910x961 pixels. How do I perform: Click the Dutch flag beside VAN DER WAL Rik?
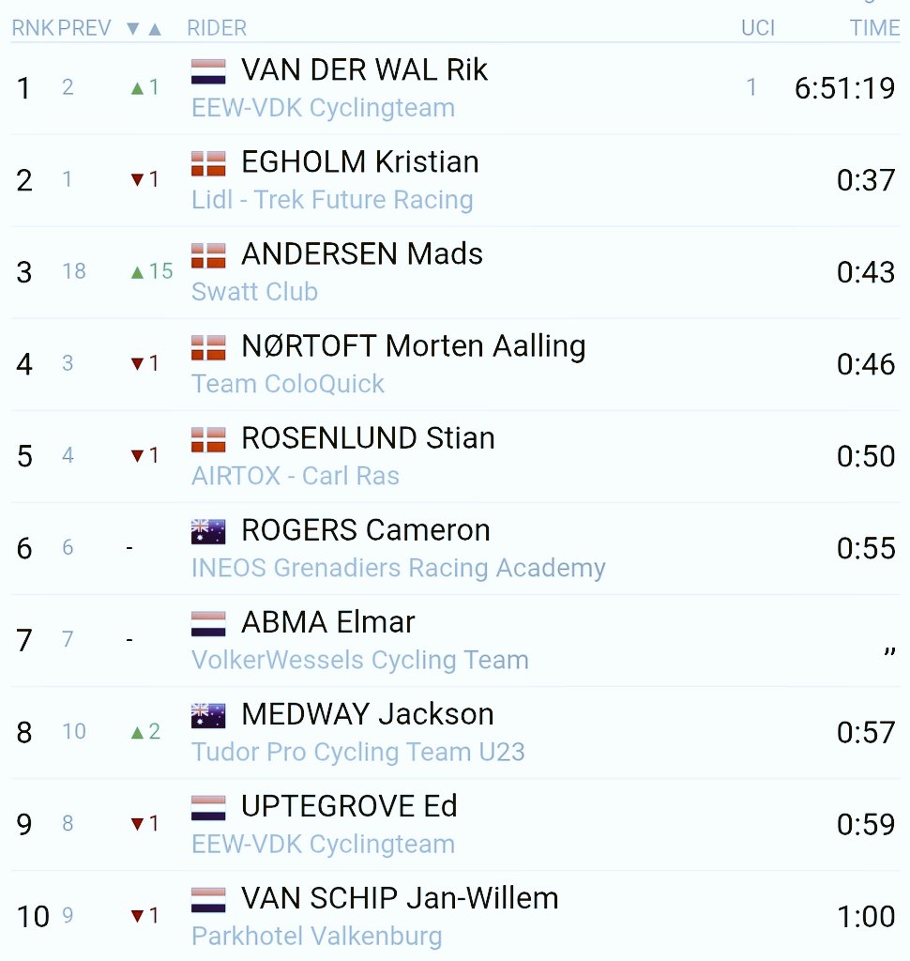point(208,71)
